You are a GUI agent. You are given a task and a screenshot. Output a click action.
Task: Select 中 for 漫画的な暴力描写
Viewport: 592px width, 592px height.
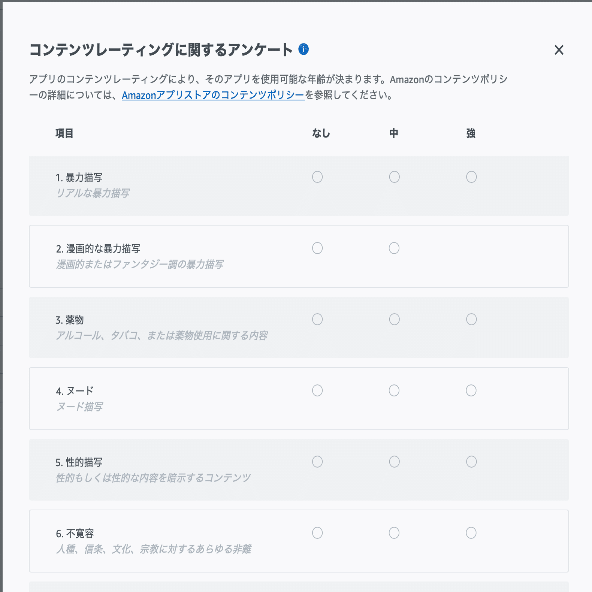394,248
